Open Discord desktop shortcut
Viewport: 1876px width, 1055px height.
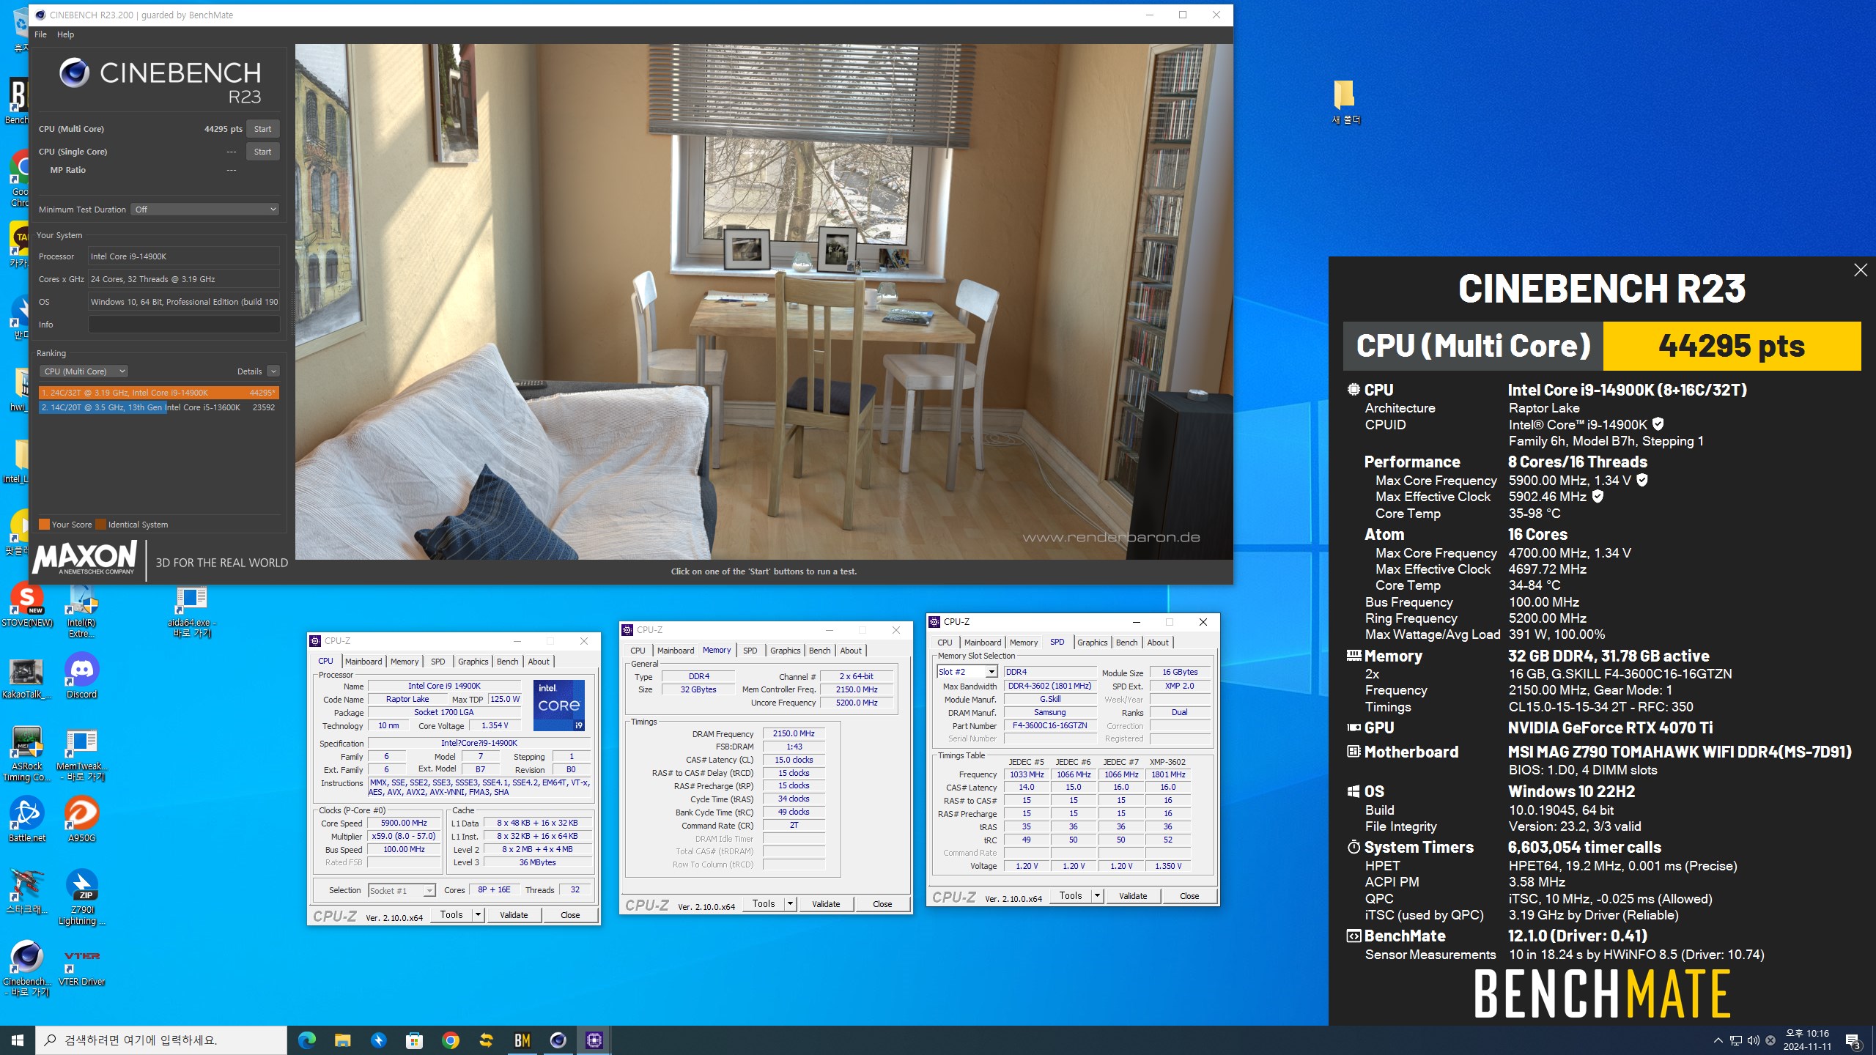click(x=81, y=676)
